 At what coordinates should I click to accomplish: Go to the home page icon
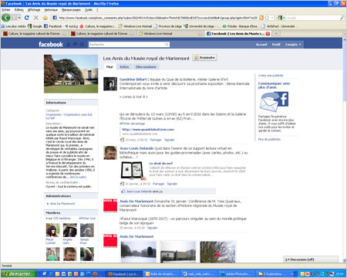click(x=45, y=18)
